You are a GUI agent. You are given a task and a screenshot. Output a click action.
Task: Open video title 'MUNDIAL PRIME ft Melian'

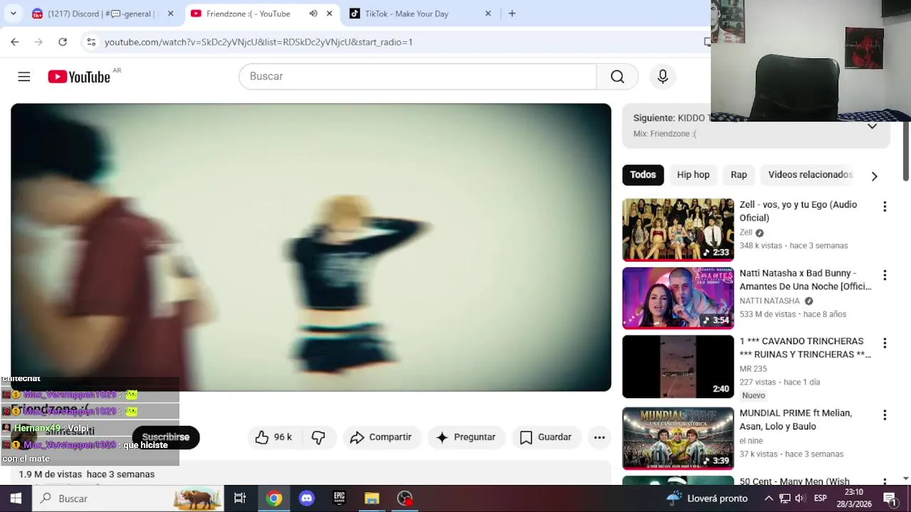796,420
